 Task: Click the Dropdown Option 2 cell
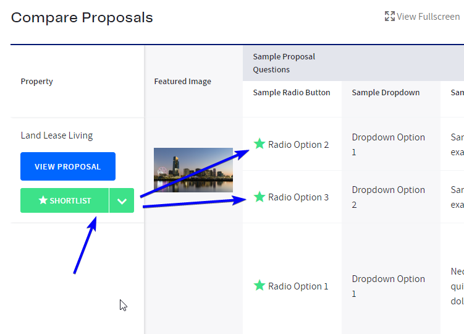[388, 197]
